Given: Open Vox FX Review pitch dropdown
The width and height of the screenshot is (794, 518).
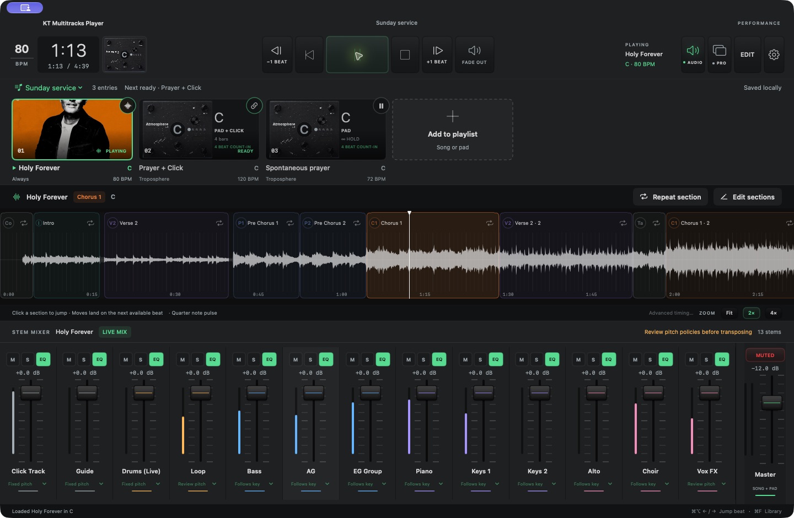Looking at the screenshot, I should tap(707, 484).
